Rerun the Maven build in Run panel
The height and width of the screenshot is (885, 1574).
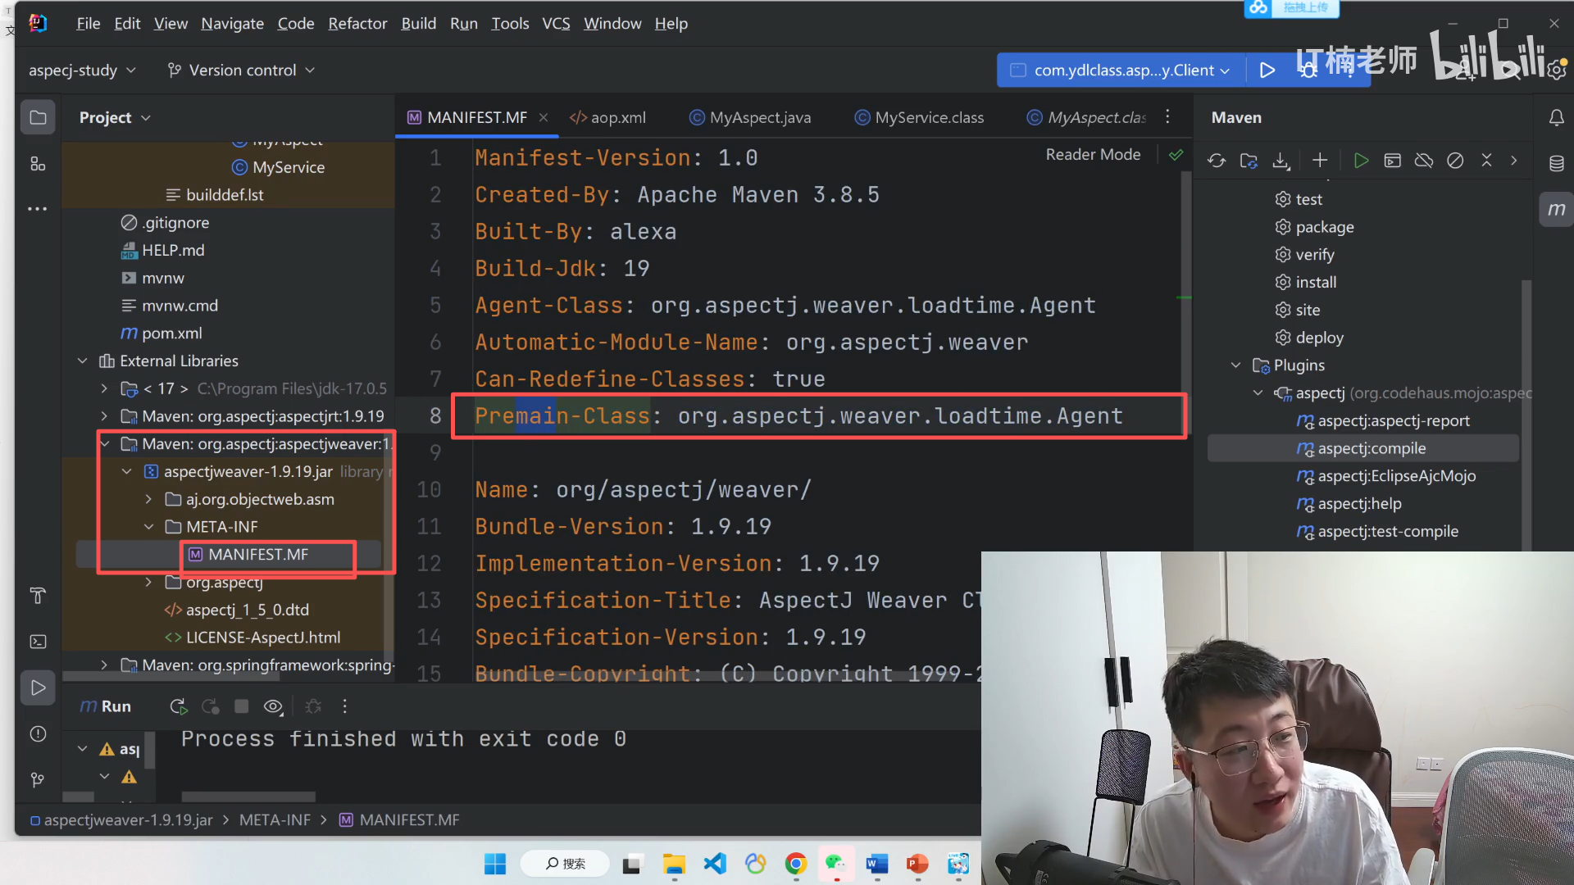coord(178,706)
